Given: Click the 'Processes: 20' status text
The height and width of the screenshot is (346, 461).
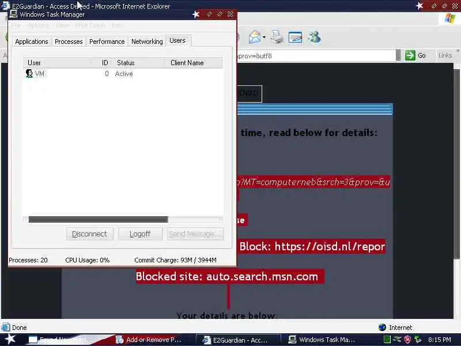Looking at the screenshot, I should (28, 260).
